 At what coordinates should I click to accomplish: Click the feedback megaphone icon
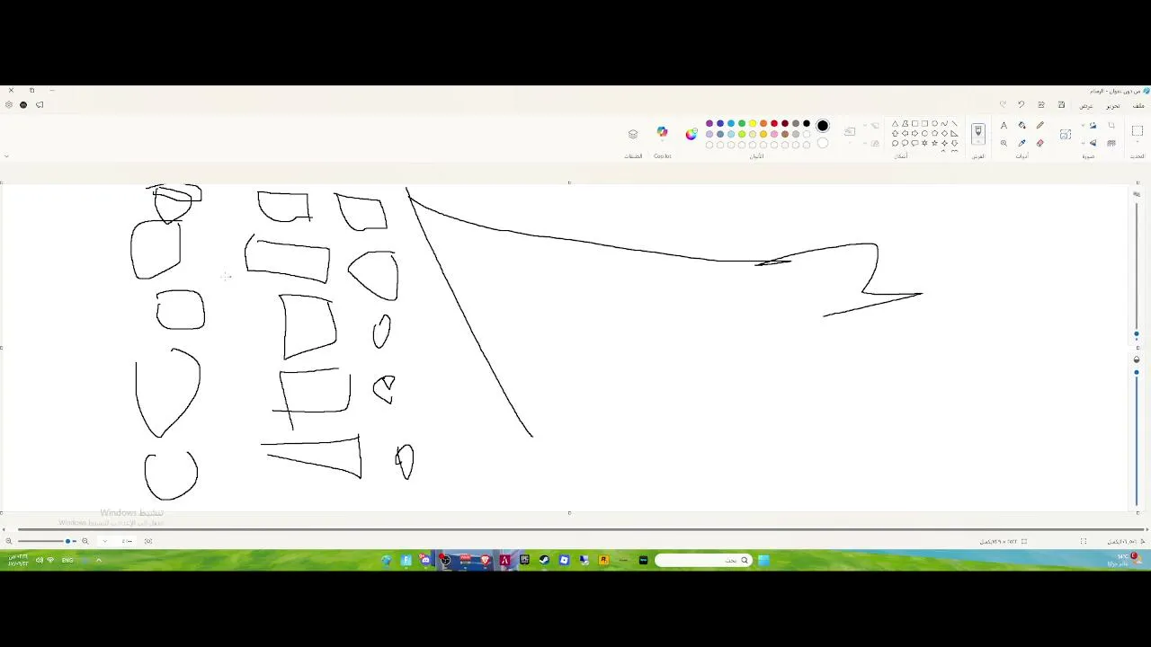pyautogui.click(x=40, y=105)
